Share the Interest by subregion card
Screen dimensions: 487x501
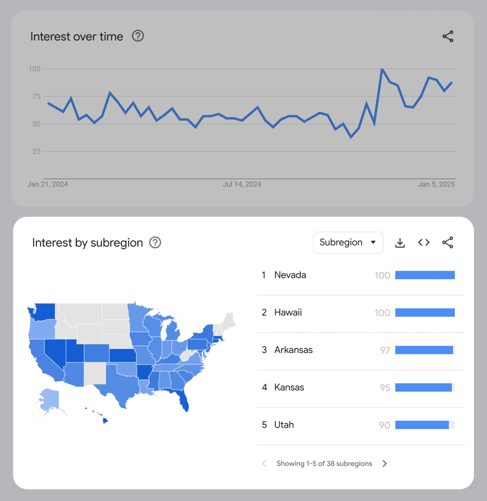(x=448, y=242)
